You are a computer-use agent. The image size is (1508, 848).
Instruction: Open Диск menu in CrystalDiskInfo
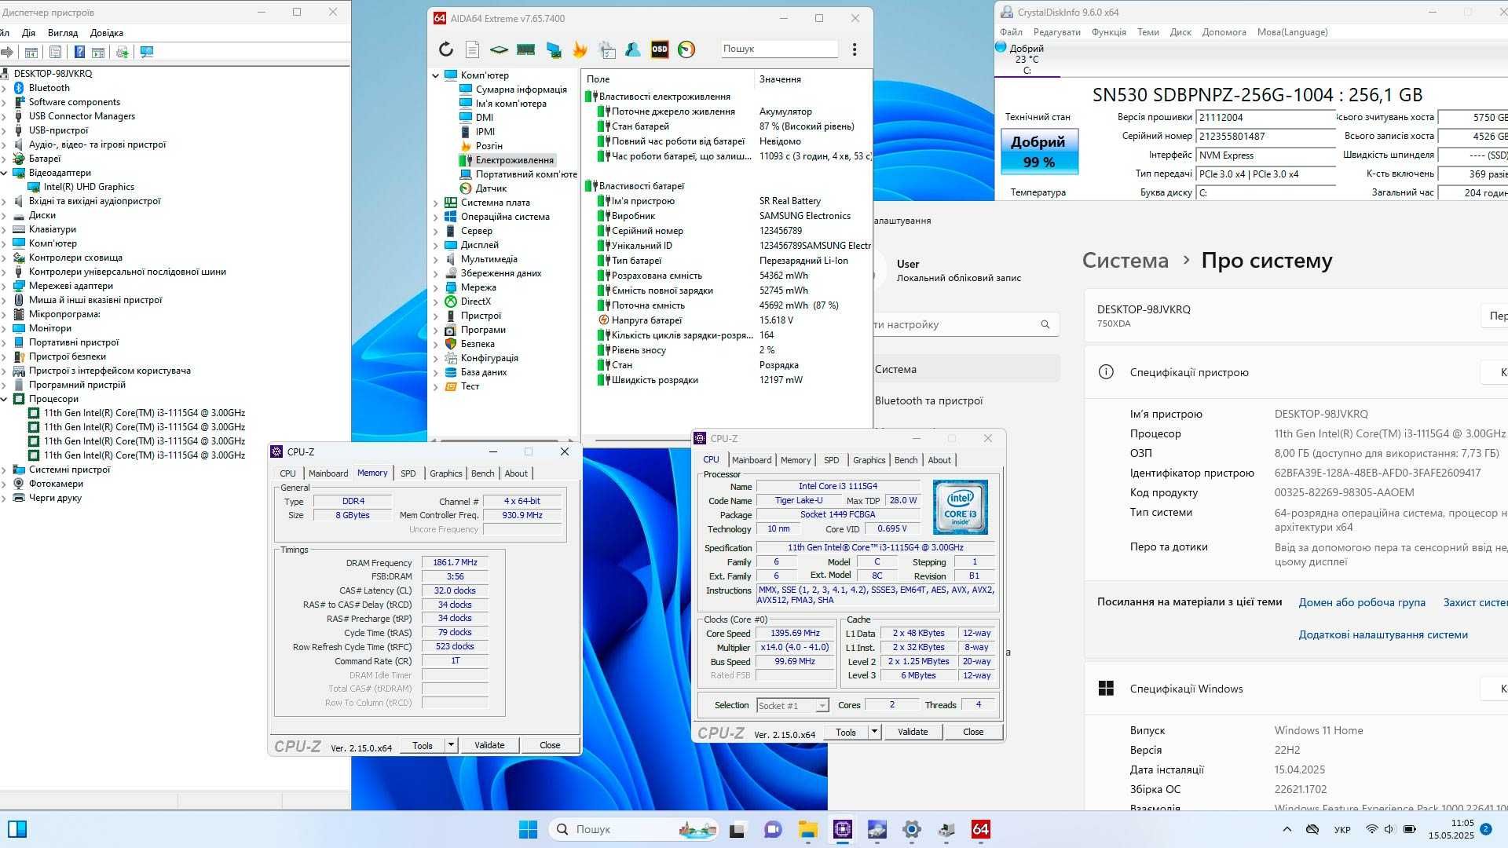1180,32
